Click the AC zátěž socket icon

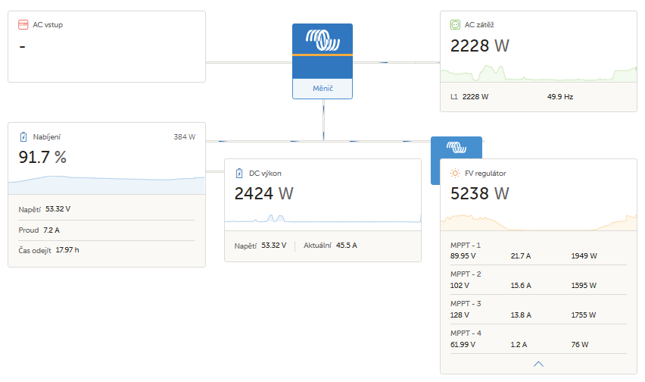455,25
